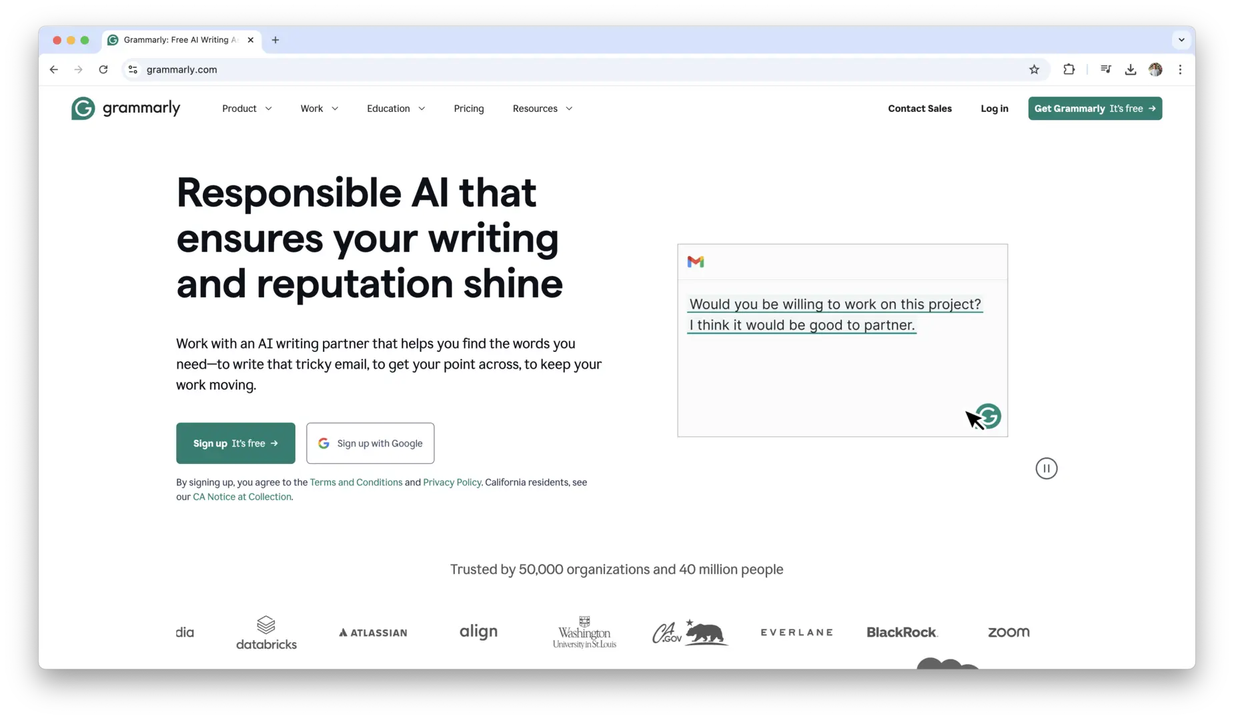Reload the Grammarly page
The height and width of the screenshot is (720, 1234).
point(103,69)
